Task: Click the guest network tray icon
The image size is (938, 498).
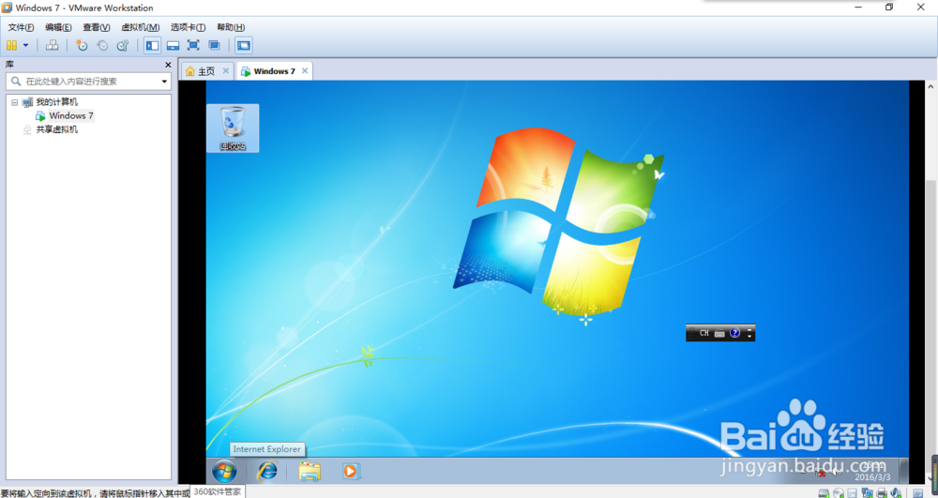Action: coord(822,474)
